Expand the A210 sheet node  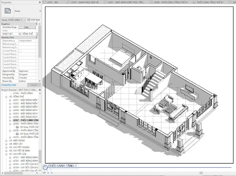tap(10, 137)
